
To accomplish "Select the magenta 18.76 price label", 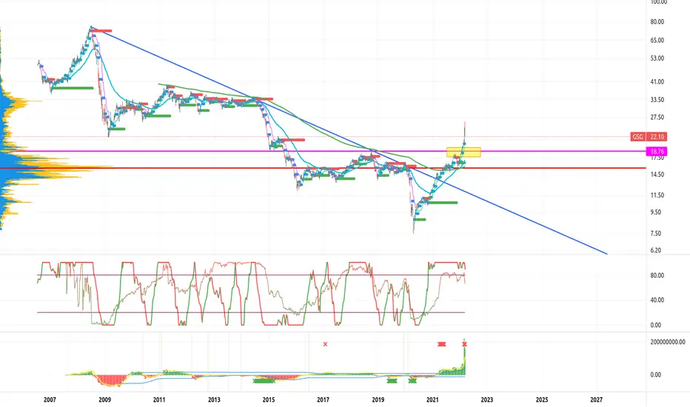I will coord(657,152).
